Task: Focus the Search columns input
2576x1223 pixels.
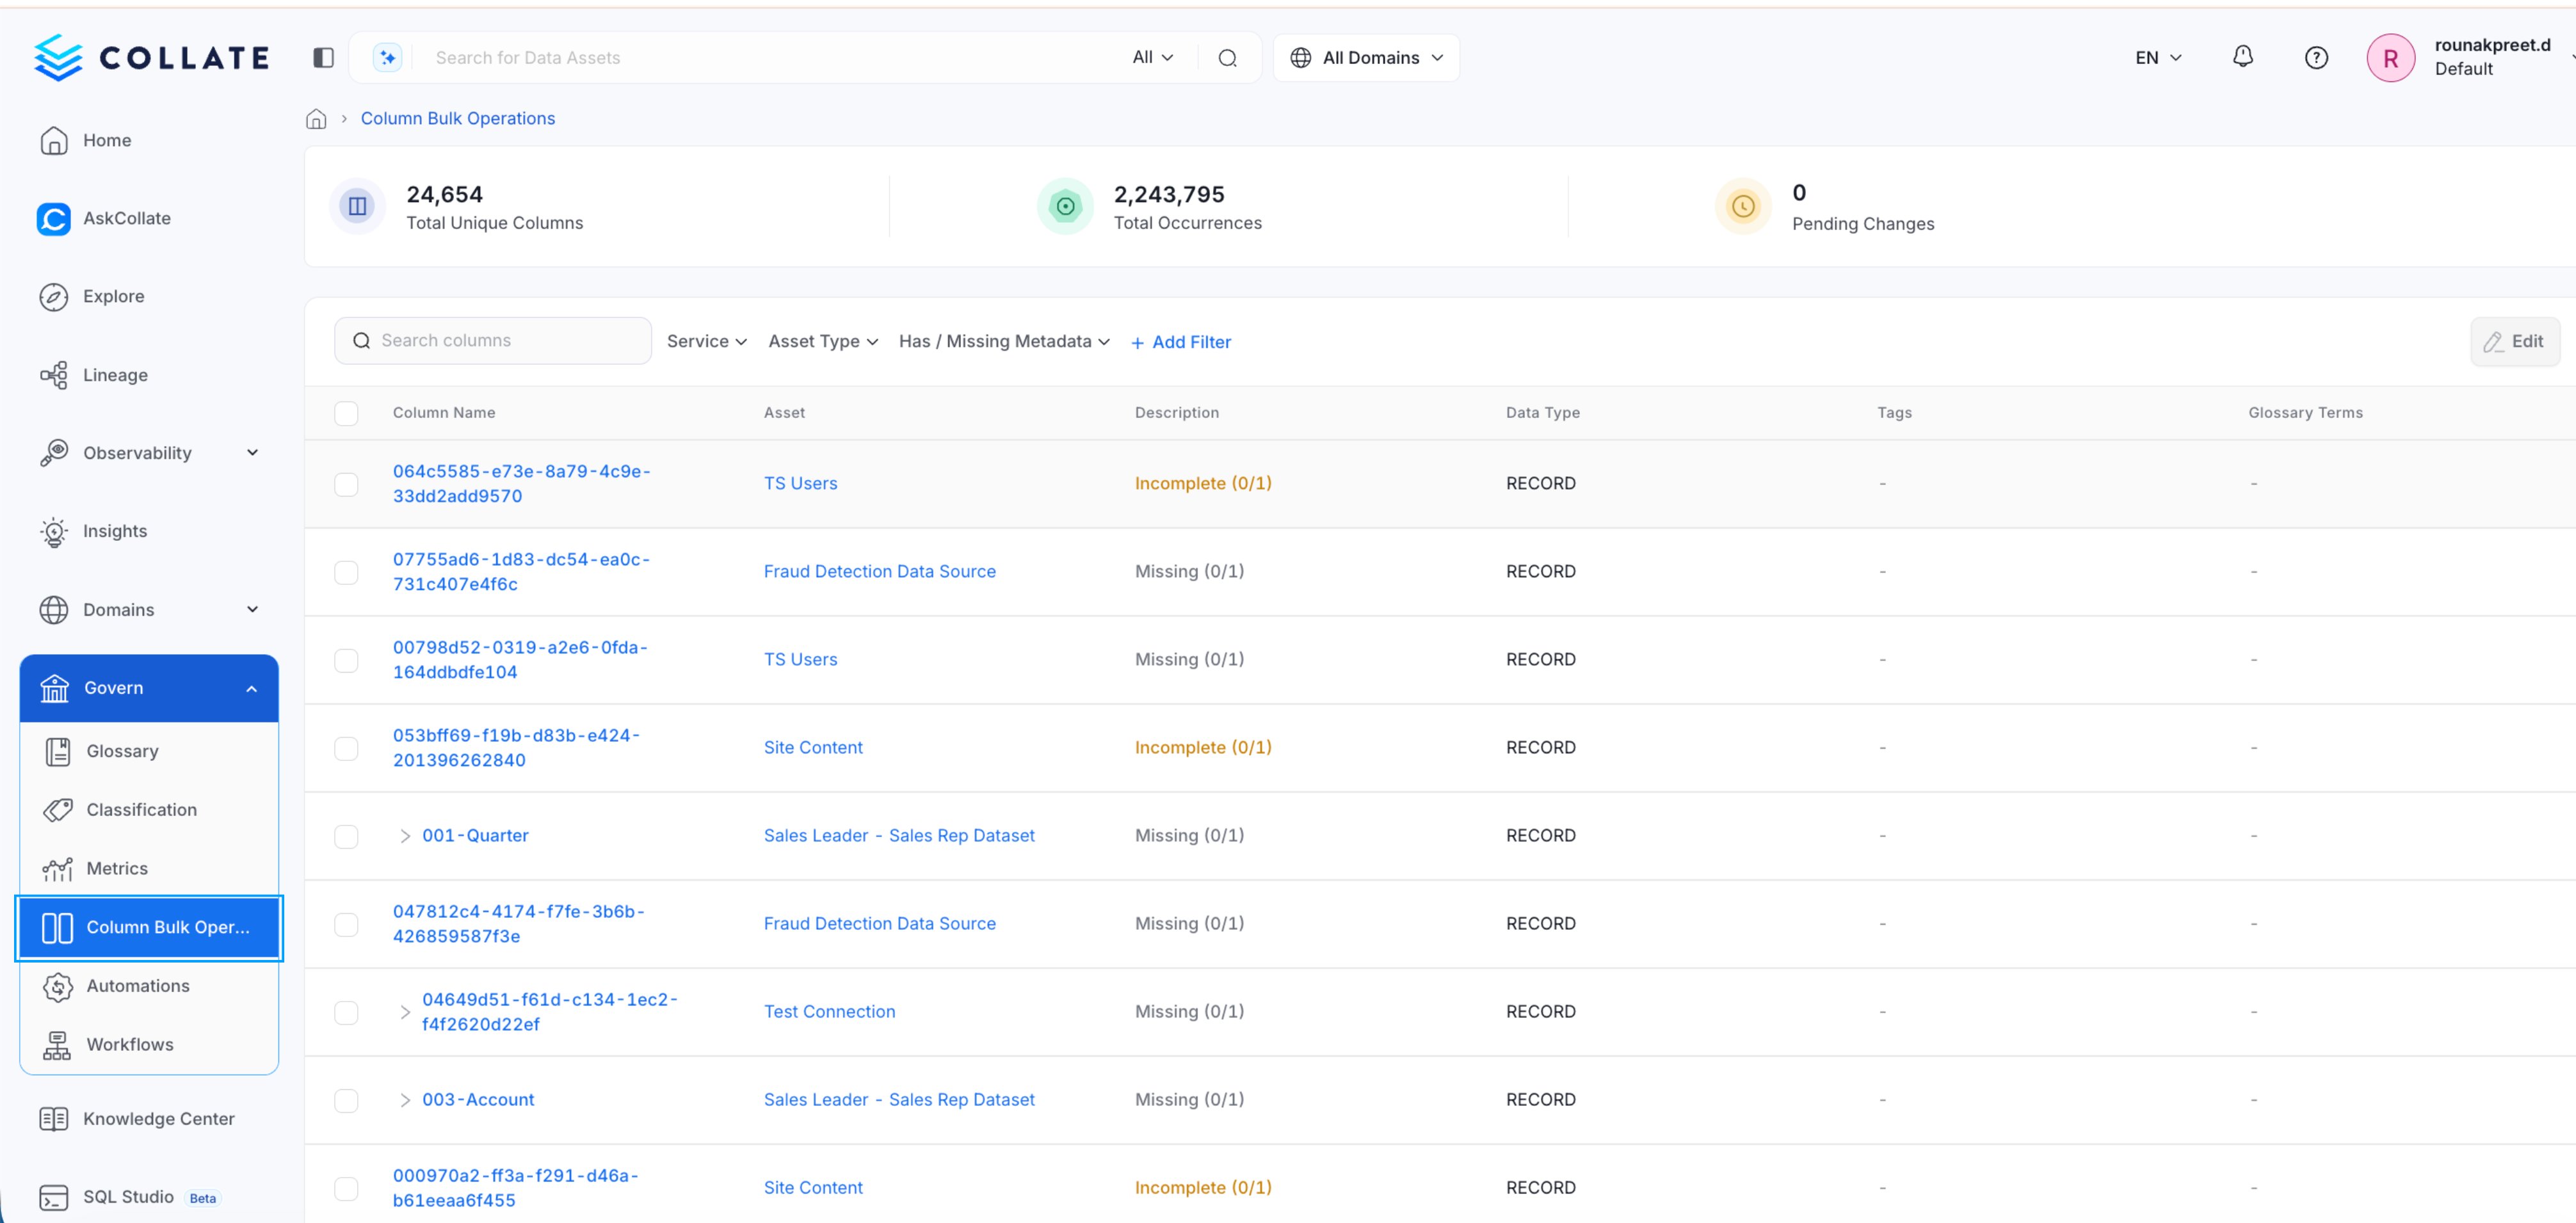Action: (x=493, y=341)
